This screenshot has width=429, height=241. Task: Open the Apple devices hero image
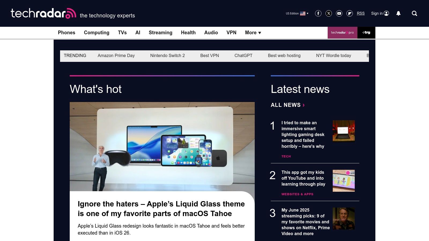pos(162,146)
